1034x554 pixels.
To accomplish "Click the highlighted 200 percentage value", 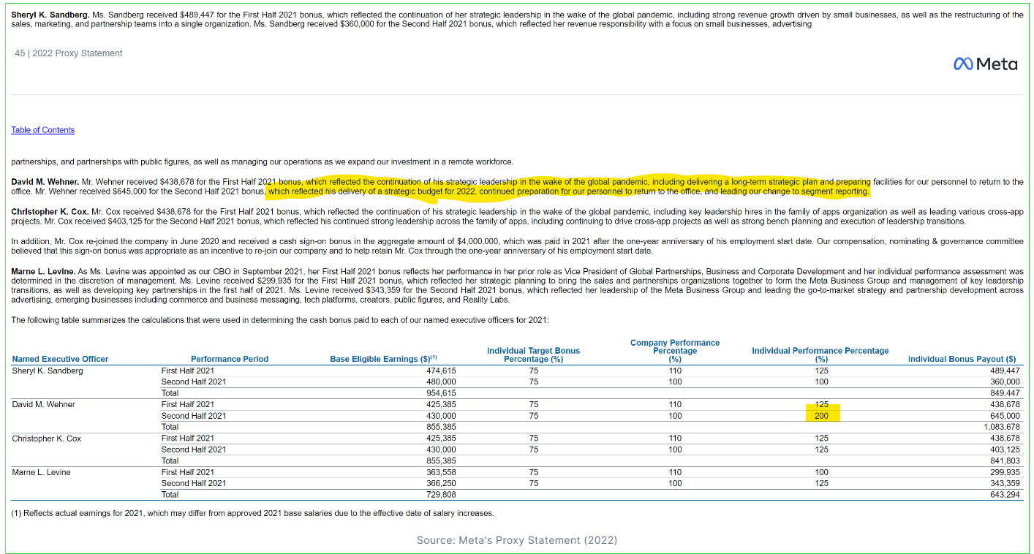I will click(x=821, y=416).
